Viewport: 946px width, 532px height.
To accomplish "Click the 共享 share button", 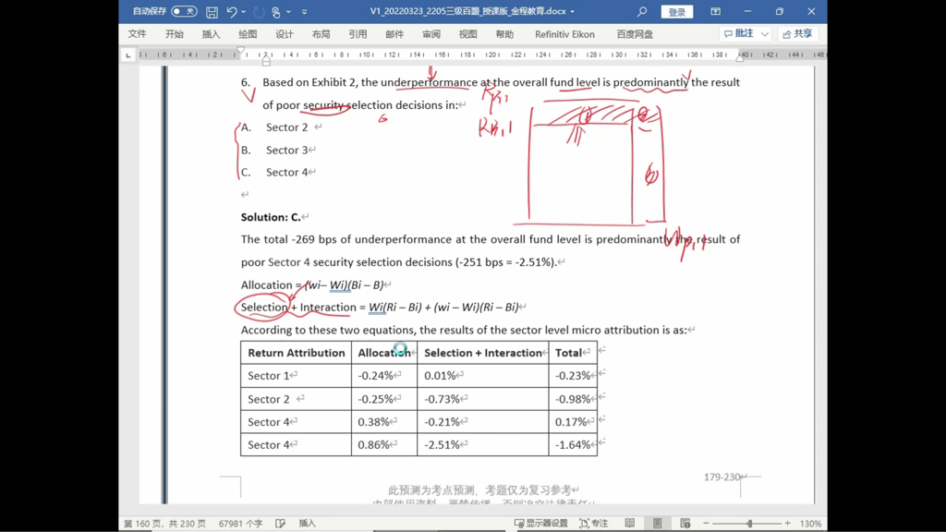I will [797, 34].
